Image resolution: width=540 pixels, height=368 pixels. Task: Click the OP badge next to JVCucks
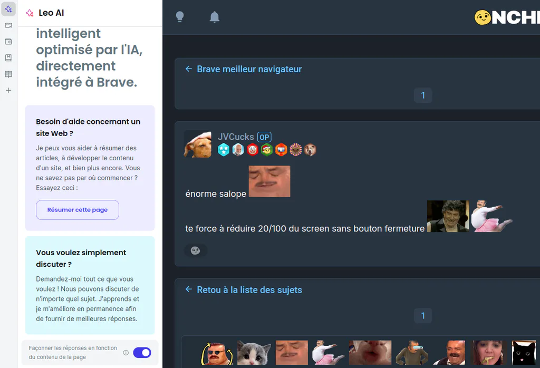tap(264, 137)
